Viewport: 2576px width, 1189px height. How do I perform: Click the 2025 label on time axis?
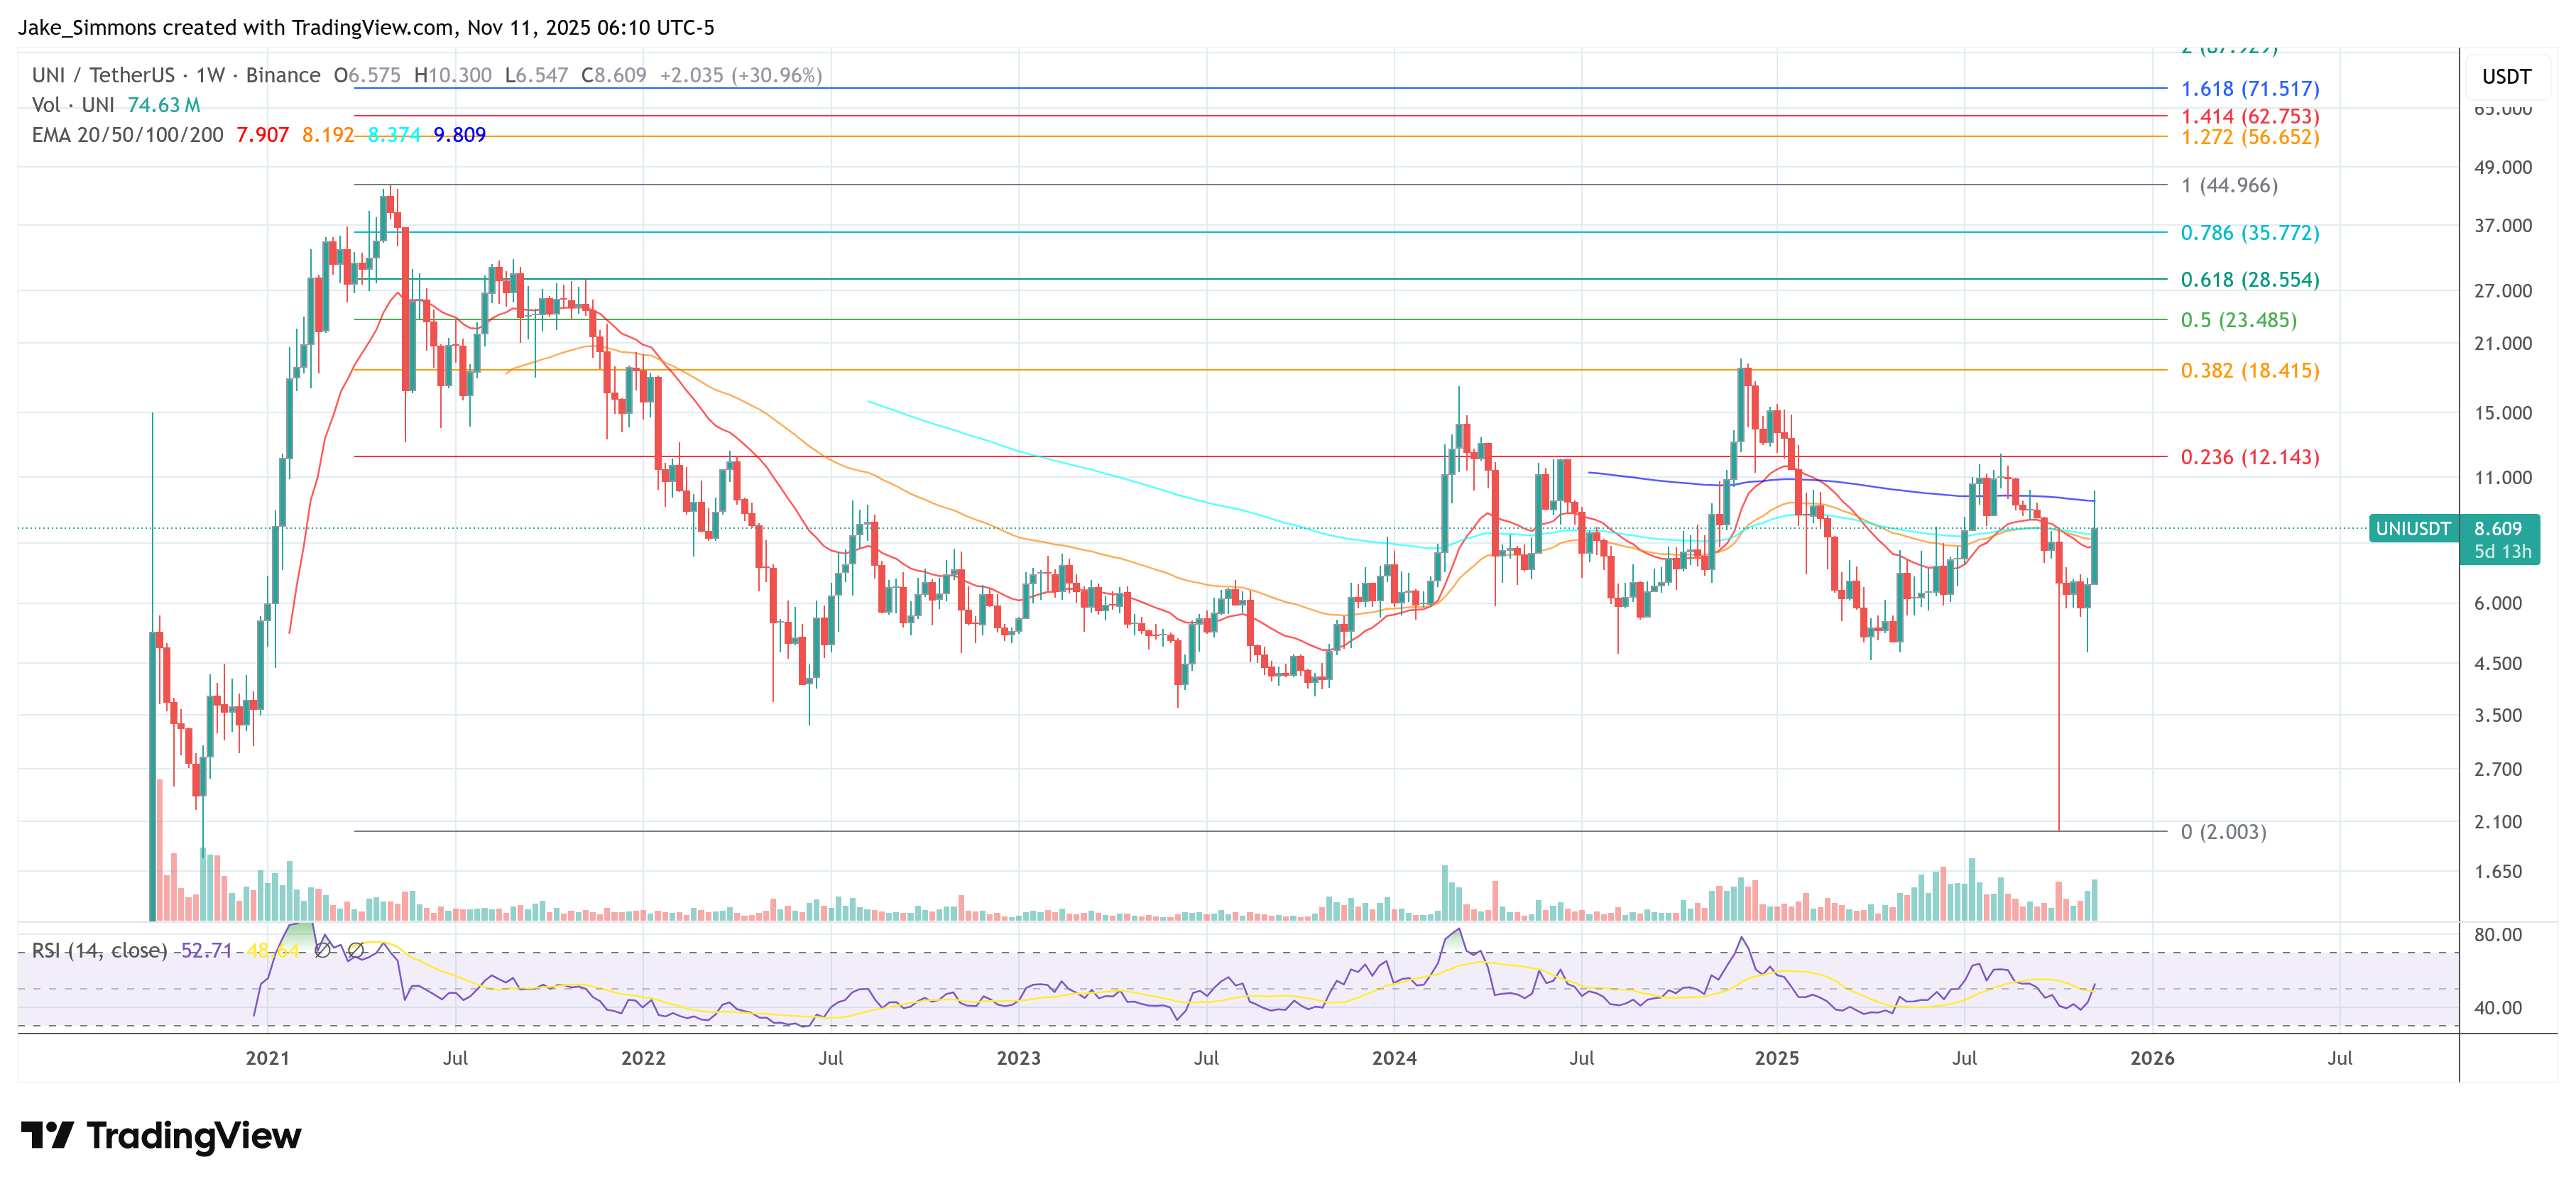[x=1776, y=1058]
